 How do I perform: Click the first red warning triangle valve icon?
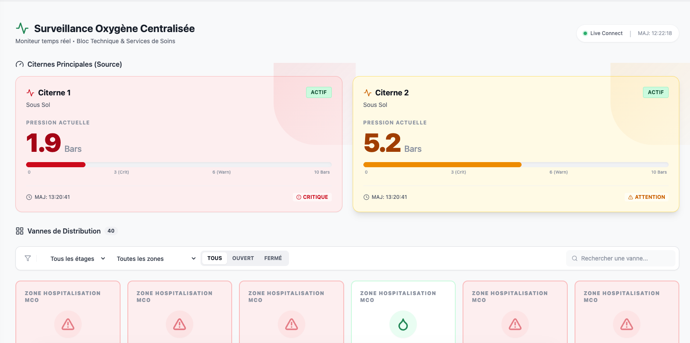click(68, 325)
